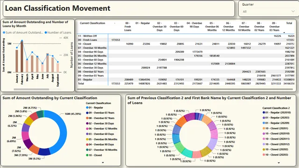Select 05 - Overdue 06 Months in donut legend
Image resolution: width=299 pixels, height=168 pixels.
pos(102,139)
